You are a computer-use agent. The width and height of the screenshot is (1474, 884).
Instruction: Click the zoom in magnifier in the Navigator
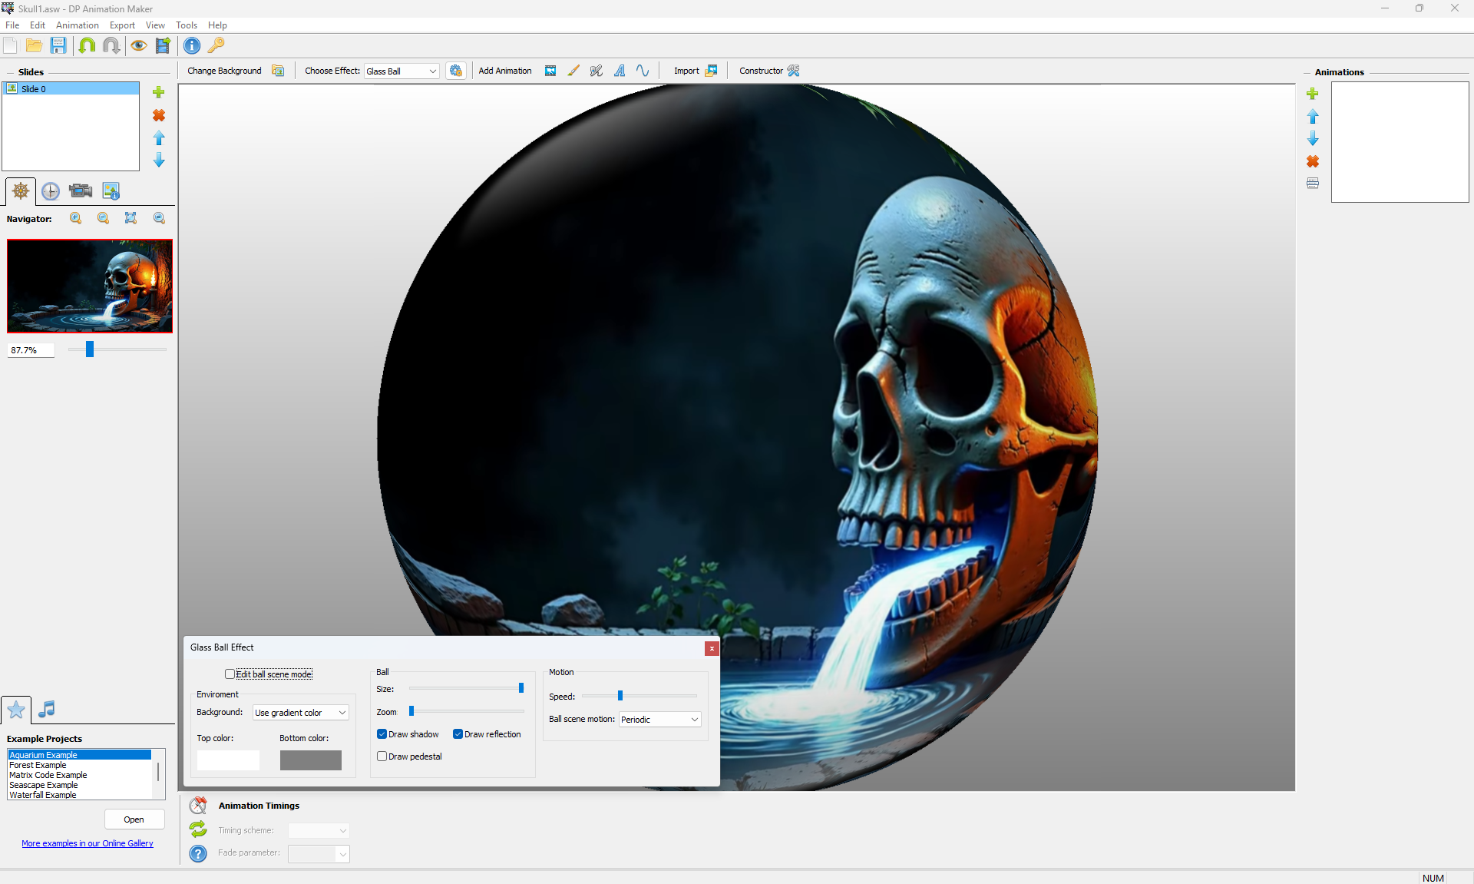coord(75,218)
